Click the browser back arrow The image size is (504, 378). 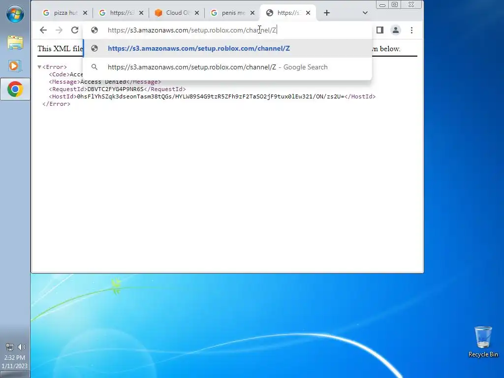(43, 30)
